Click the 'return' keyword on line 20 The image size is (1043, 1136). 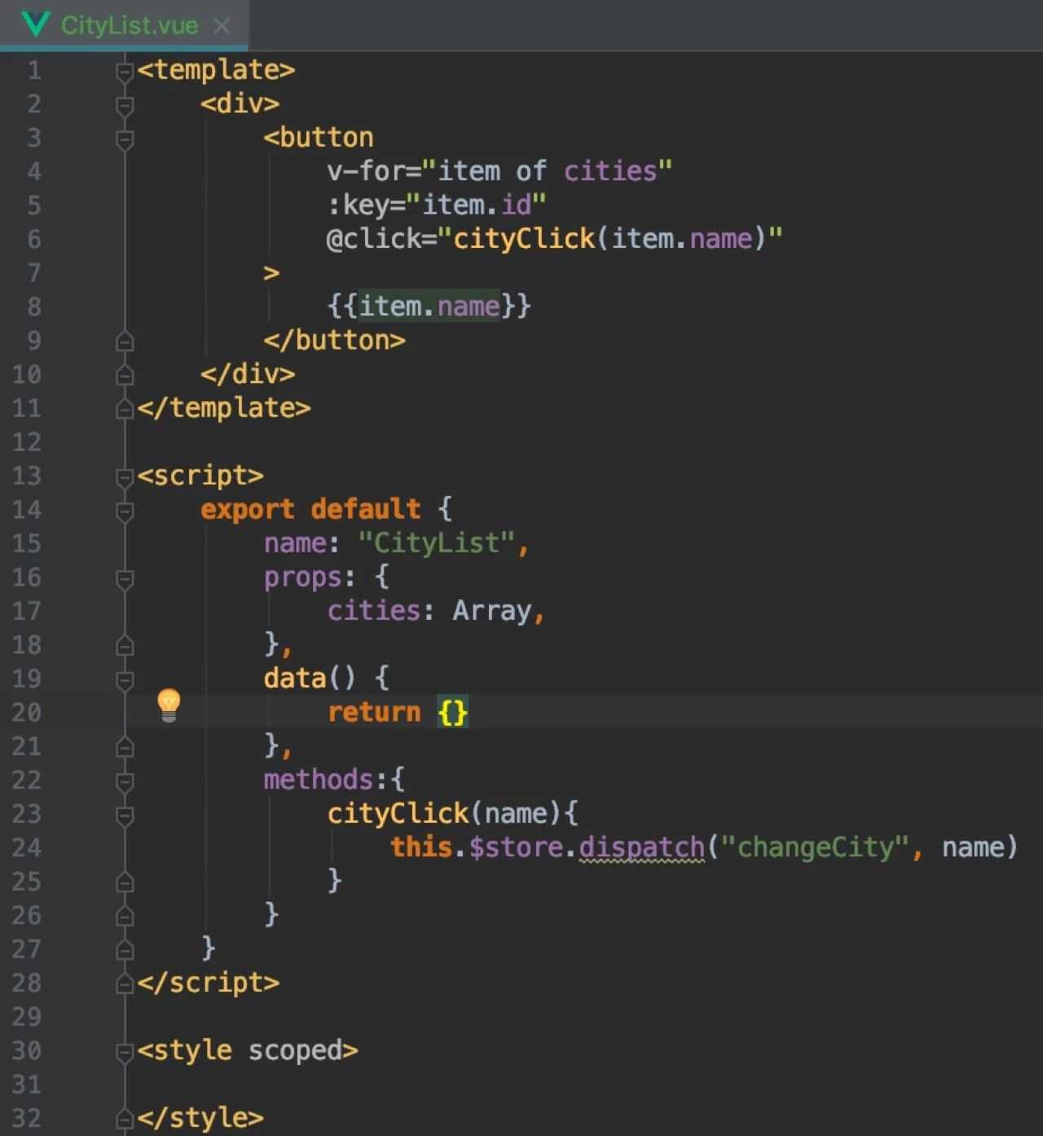click(374, 713)
